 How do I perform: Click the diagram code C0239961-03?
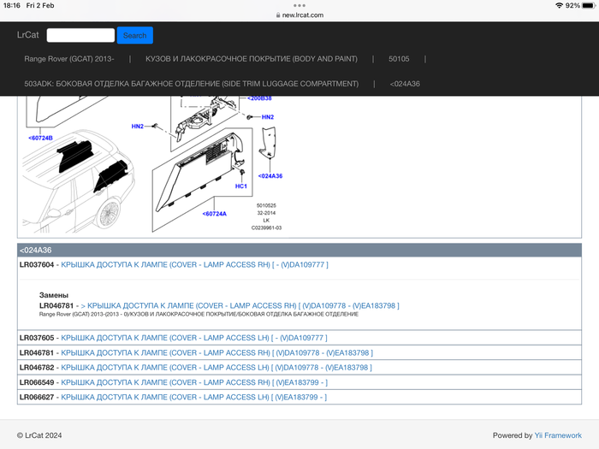pyautogui.click(x=266, y=228)
